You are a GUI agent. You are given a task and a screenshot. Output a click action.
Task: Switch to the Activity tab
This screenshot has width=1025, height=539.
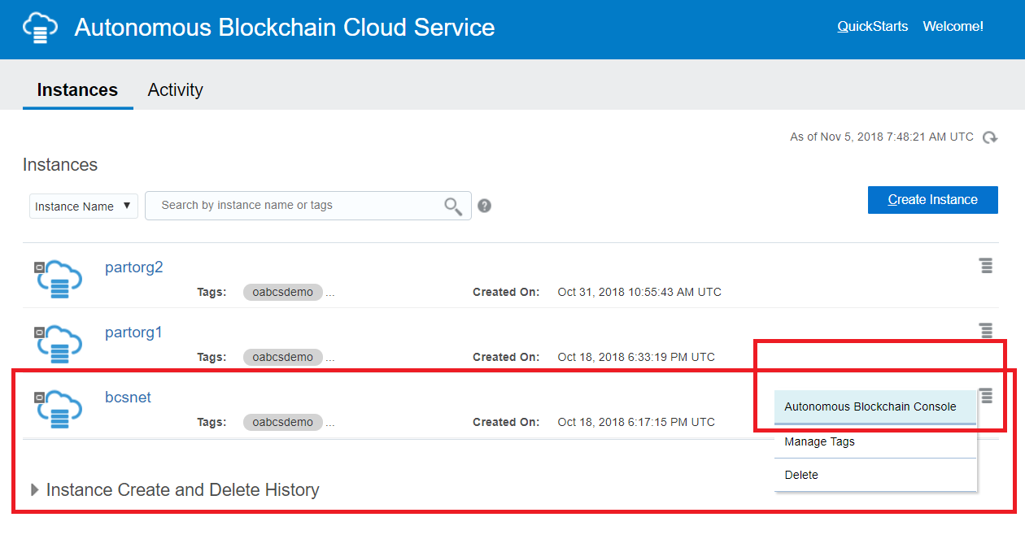pos(175,90)
